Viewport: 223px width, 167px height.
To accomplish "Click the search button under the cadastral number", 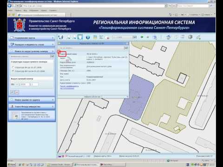I will tap(13, 92).
